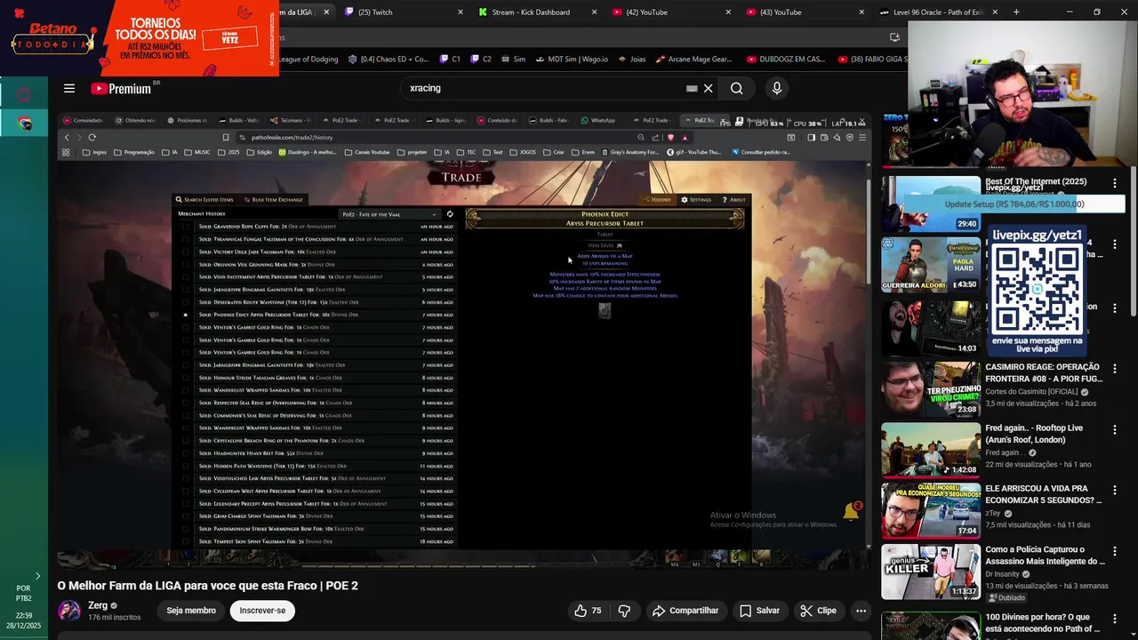1138x640 pixels.
Task: Check the Tempest Skin Spiny Talisman row checkbox
Action: click(185, 541)
